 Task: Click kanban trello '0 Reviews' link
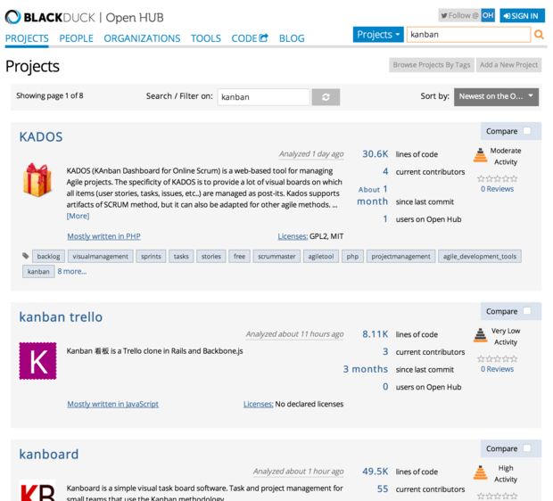pos(497,369)
